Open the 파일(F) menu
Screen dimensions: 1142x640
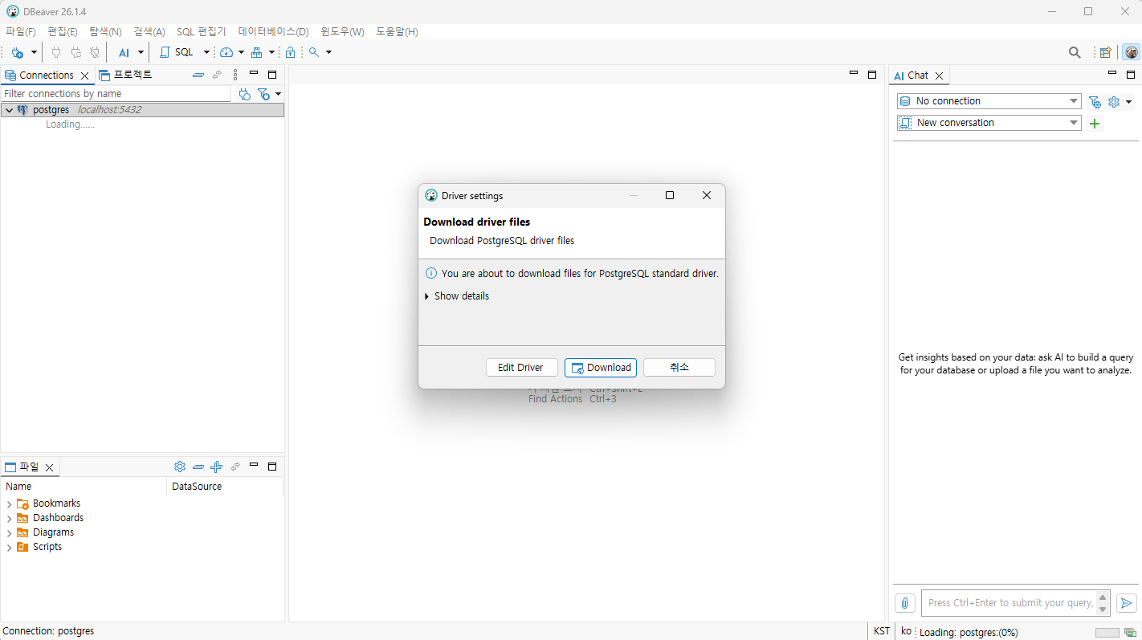[x=21, y=31]
